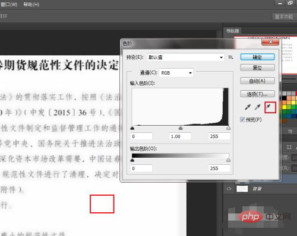Toggle the 预览(P) preview checkbox
This screenshot has width=297, height=236.
pyautogui.click(x=242, y=119)
